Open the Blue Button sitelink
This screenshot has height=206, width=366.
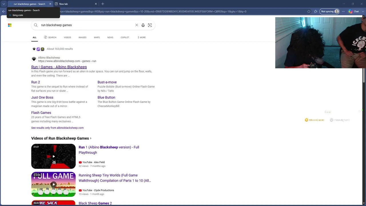[106, 97]
